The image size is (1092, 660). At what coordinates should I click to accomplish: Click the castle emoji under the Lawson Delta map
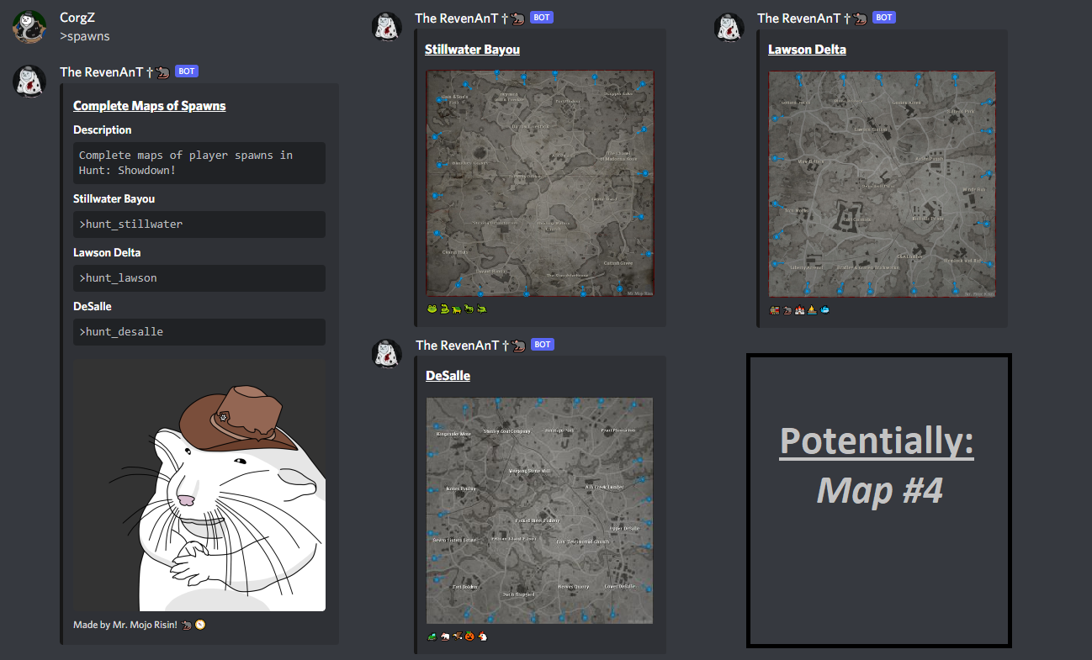[798, 309]
